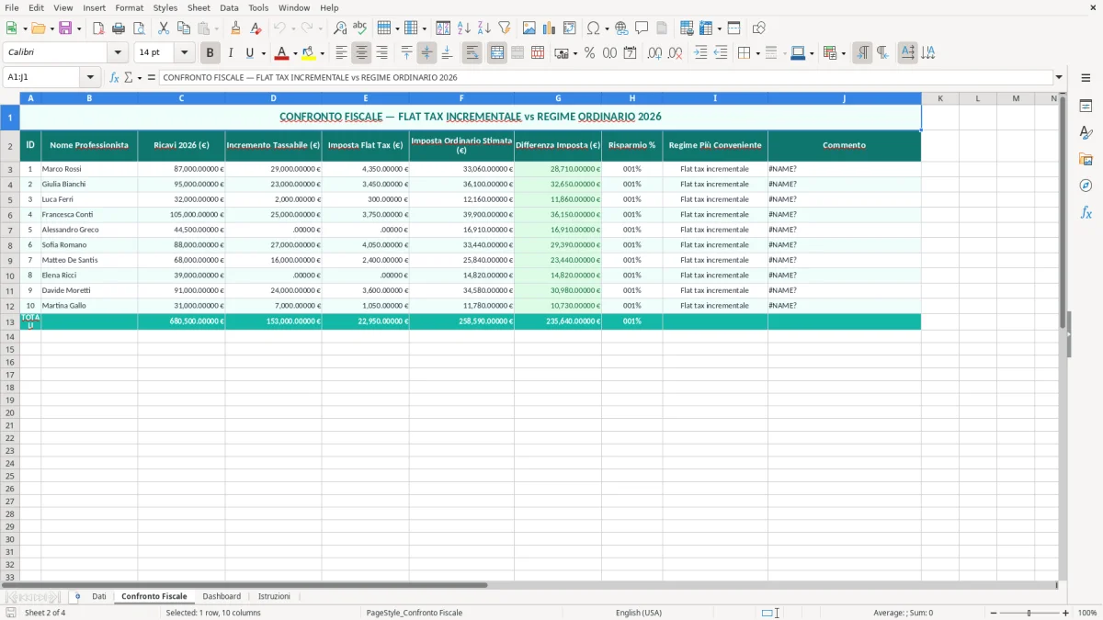Insert an image
Viewport: 1103px width, 620px height.
529,28
